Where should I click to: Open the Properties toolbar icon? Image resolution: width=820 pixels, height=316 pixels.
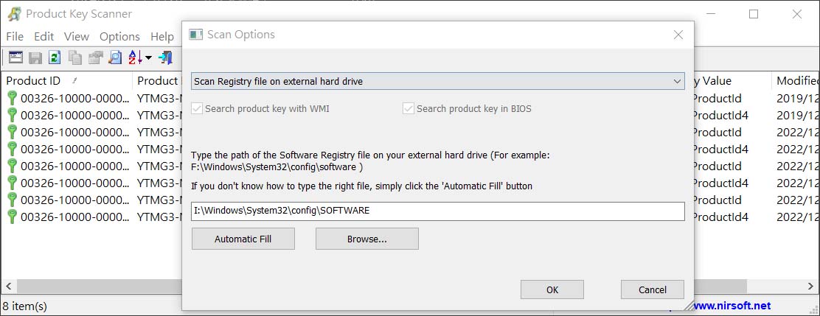click(94, 57)
